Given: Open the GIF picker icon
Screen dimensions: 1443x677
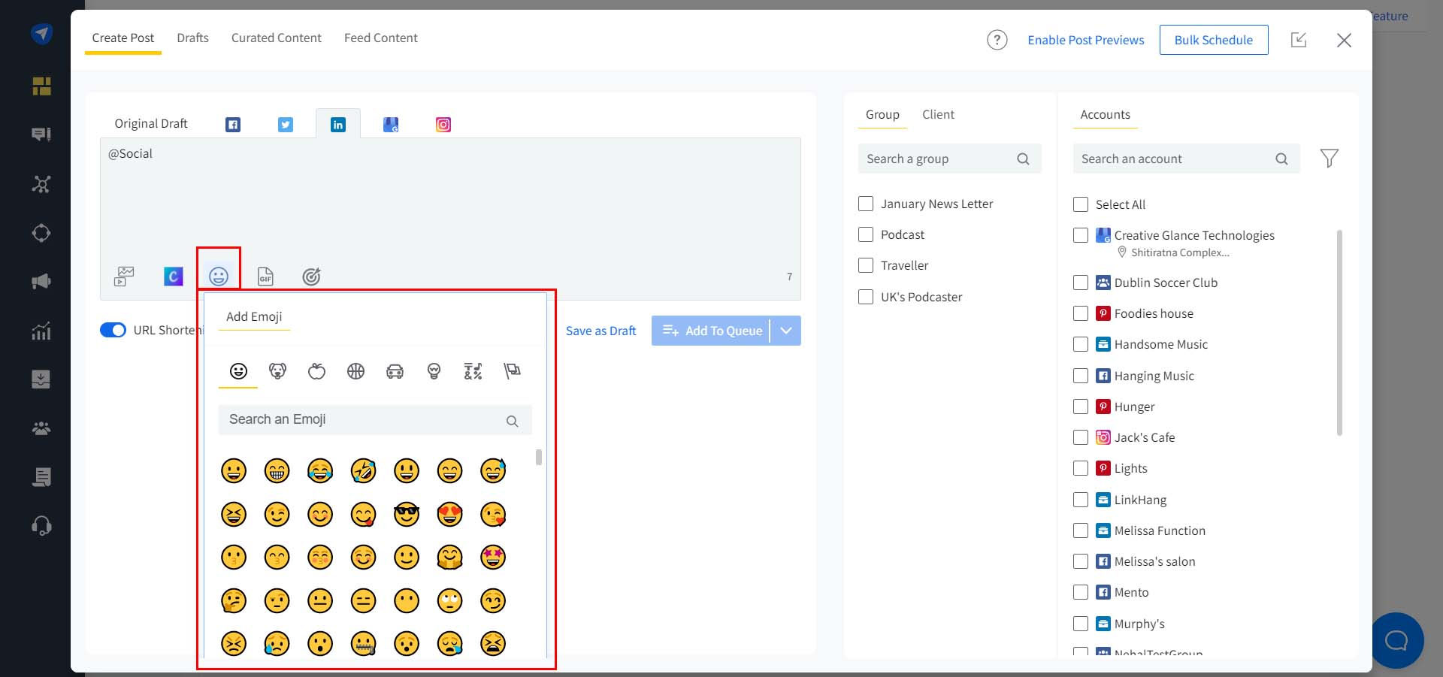Looking at the screenshot, I should 265,277.
